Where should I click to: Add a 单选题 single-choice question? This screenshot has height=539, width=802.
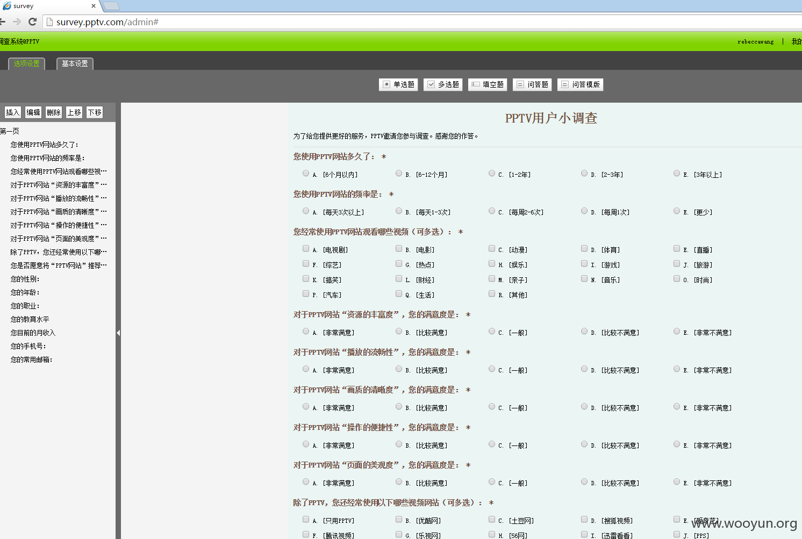pyautogui.click(x=398, y=84)
